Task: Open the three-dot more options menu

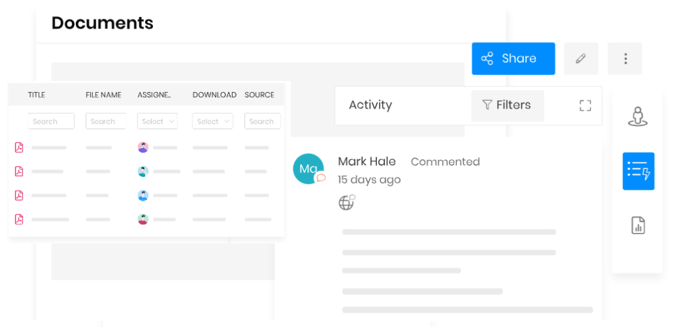Action: click(x=625, y=59)
